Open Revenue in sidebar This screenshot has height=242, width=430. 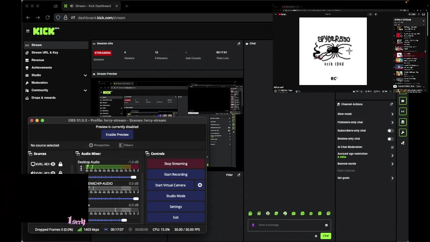point(56,60)
